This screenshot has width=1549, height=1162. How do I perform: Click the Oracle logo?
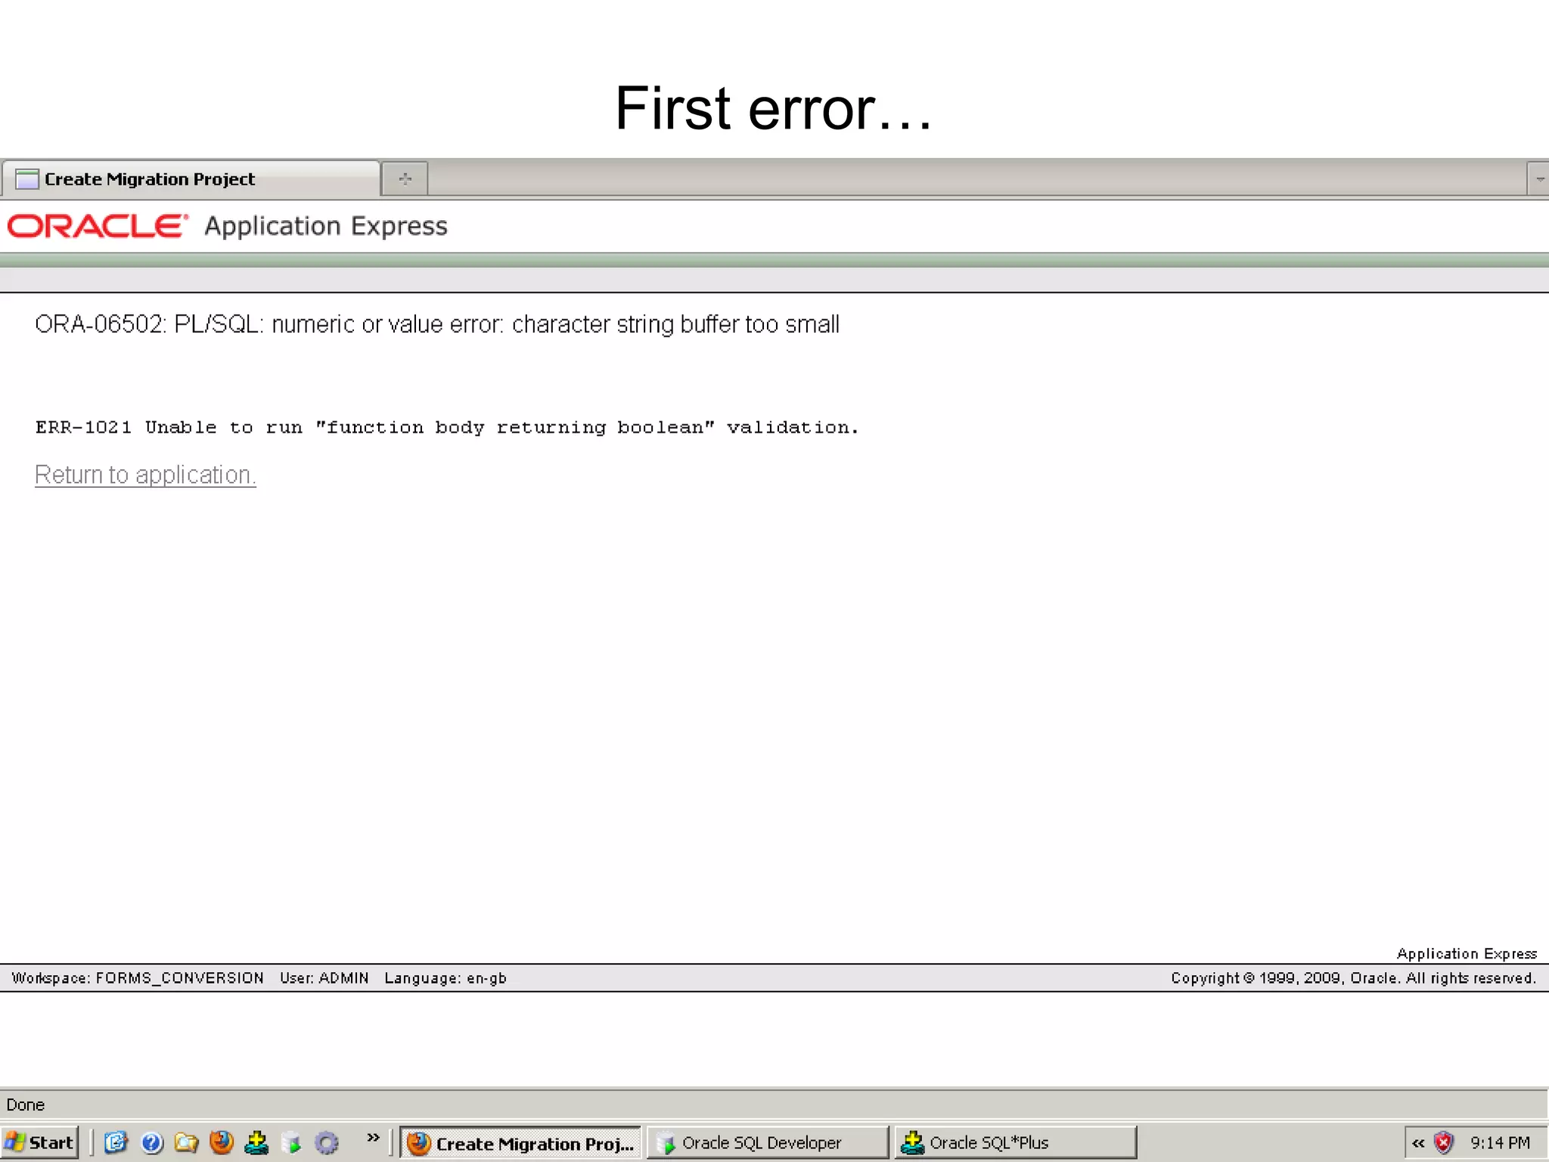(x=97, y=226)
